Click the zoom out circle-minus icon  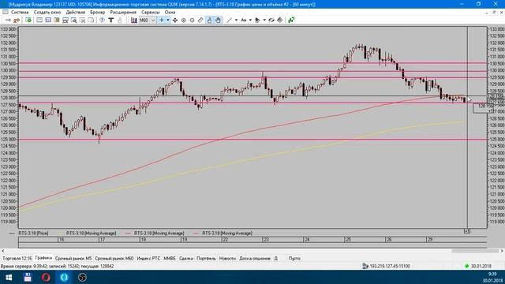tap(193, 21)
